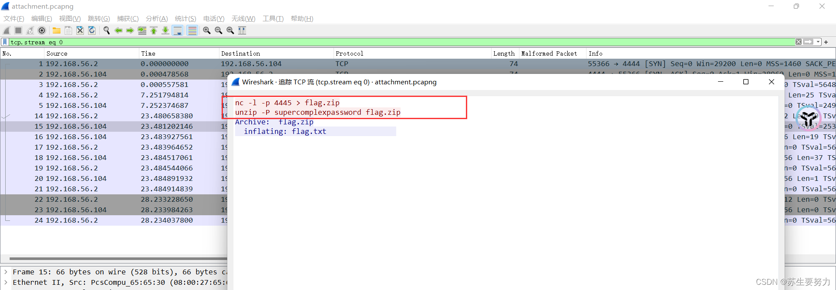Clear the display filter
836x290 pixels.
click(x=799, y=42)
